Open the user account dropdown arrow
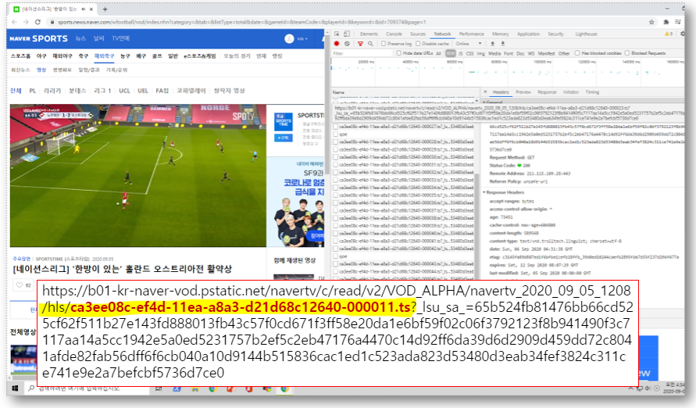 306,39
